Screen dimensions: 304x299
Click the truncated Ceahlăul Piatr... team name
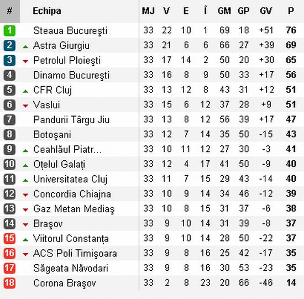point(67,149)
